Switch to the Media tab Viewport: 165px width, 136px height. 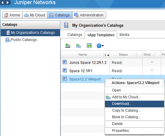click(124, 35)
